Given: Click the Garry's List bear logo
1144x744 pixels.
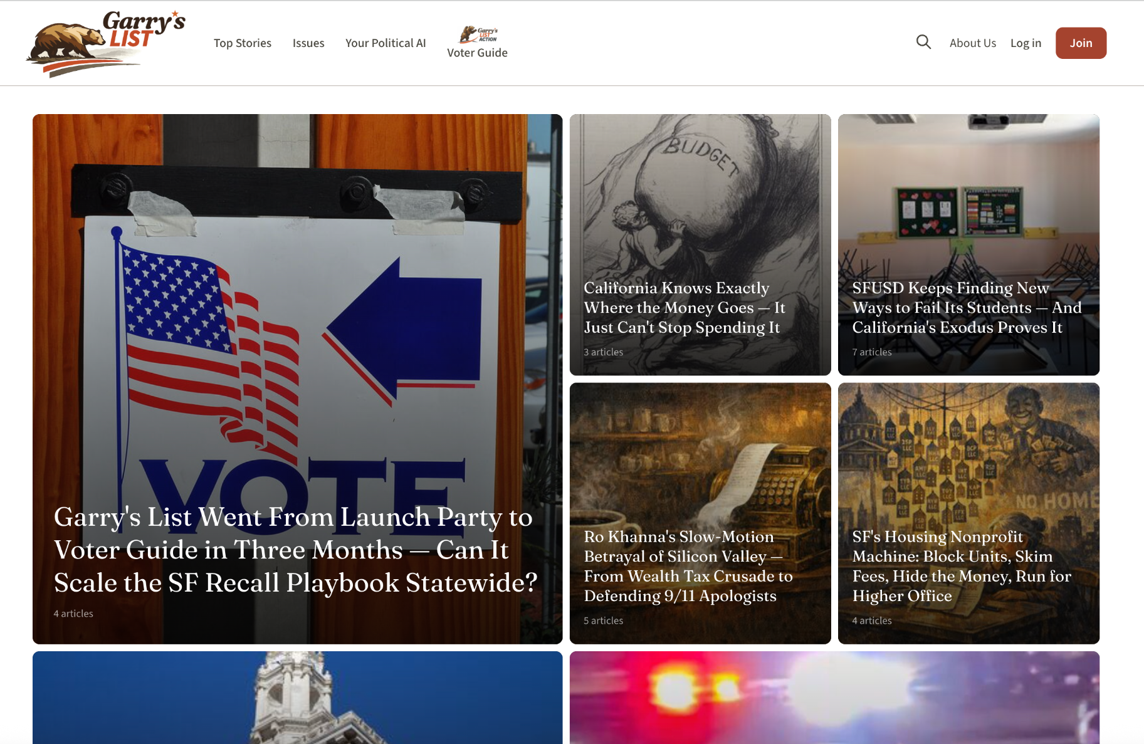Looking at the screenshot, I should point(106,43).
